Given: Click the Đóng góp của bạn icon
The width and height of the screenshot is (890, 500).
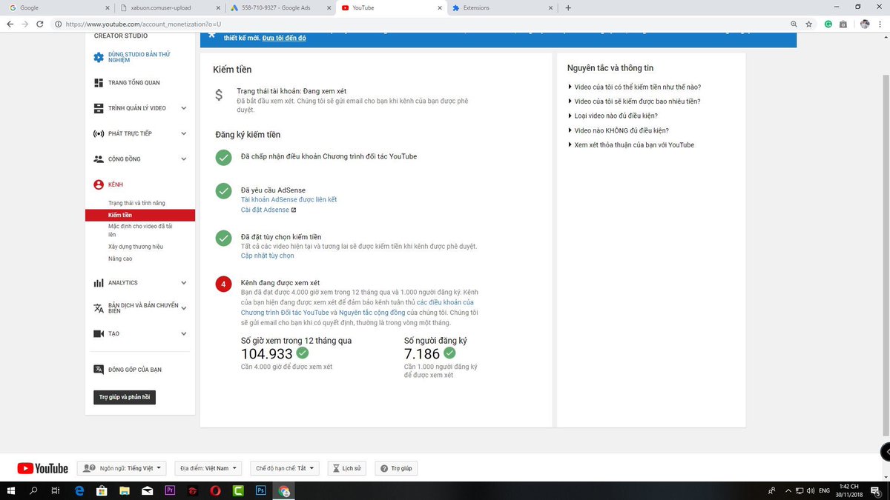Looking at the screenshot, I should (x=99, y=369).
